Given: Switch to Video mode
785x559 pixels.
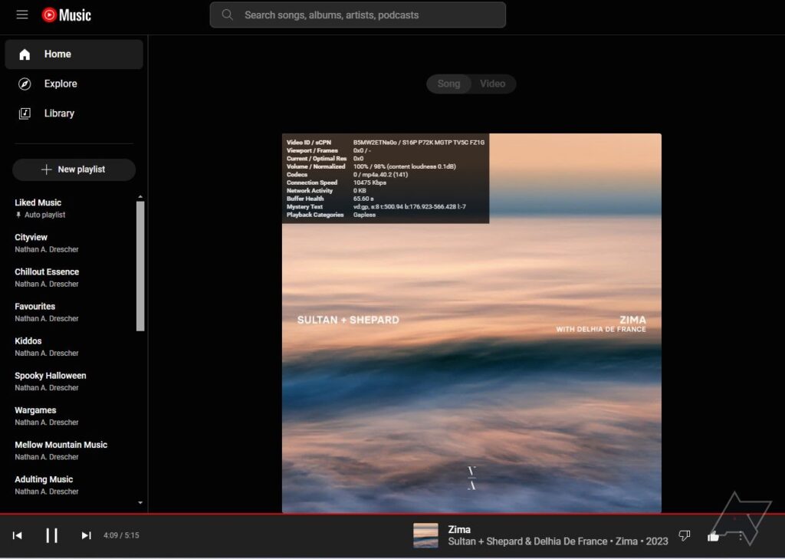Looking at the screenshot, I should tap(493, 84).
